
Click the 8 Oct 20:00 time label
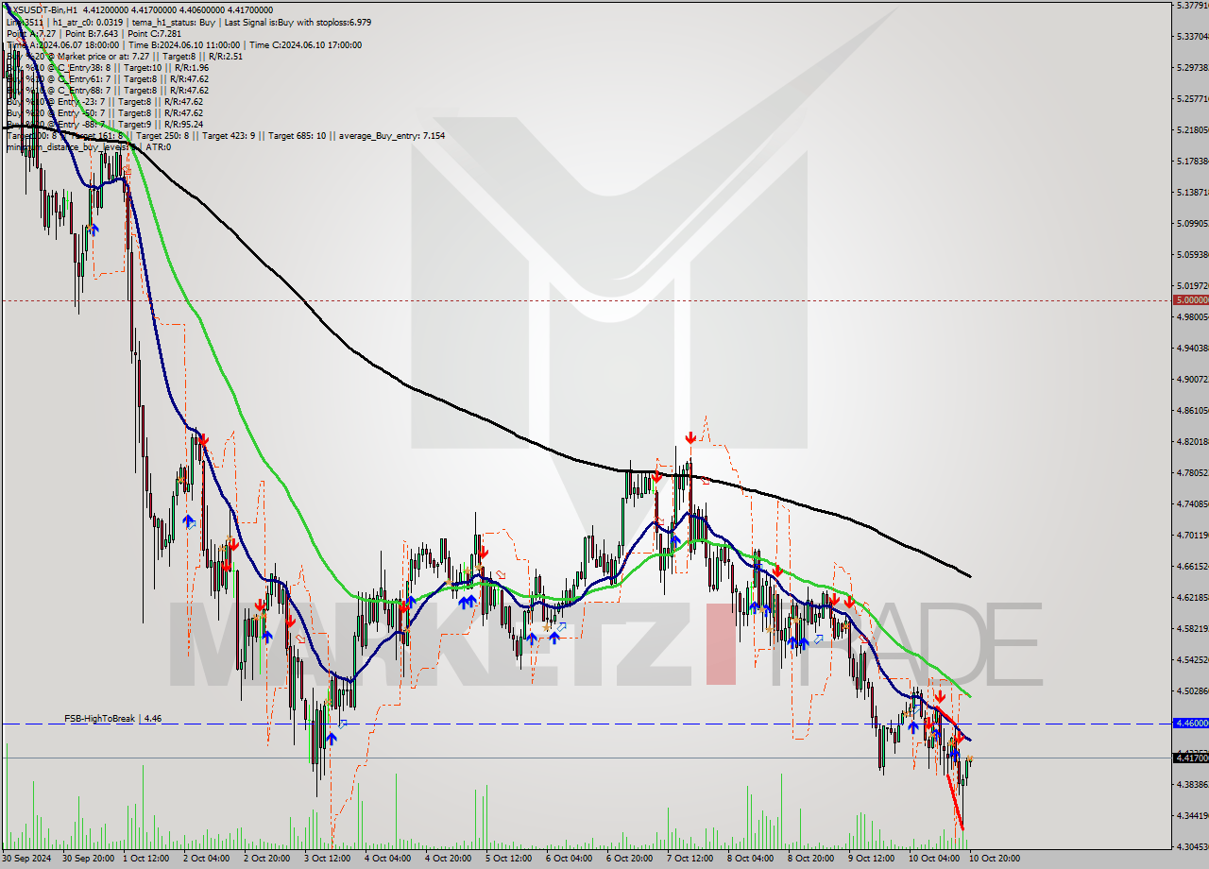click(811, 859)
